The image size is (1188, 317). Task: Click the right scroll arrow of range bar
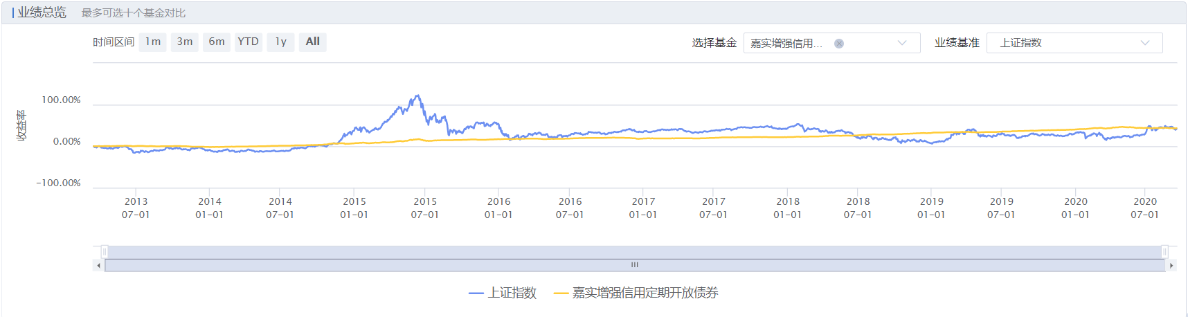pyautogui.click(x=1171, y=266)
